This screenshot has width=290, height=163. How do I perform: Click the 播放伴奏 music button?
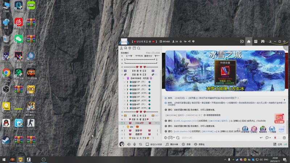tap(172, 144)
